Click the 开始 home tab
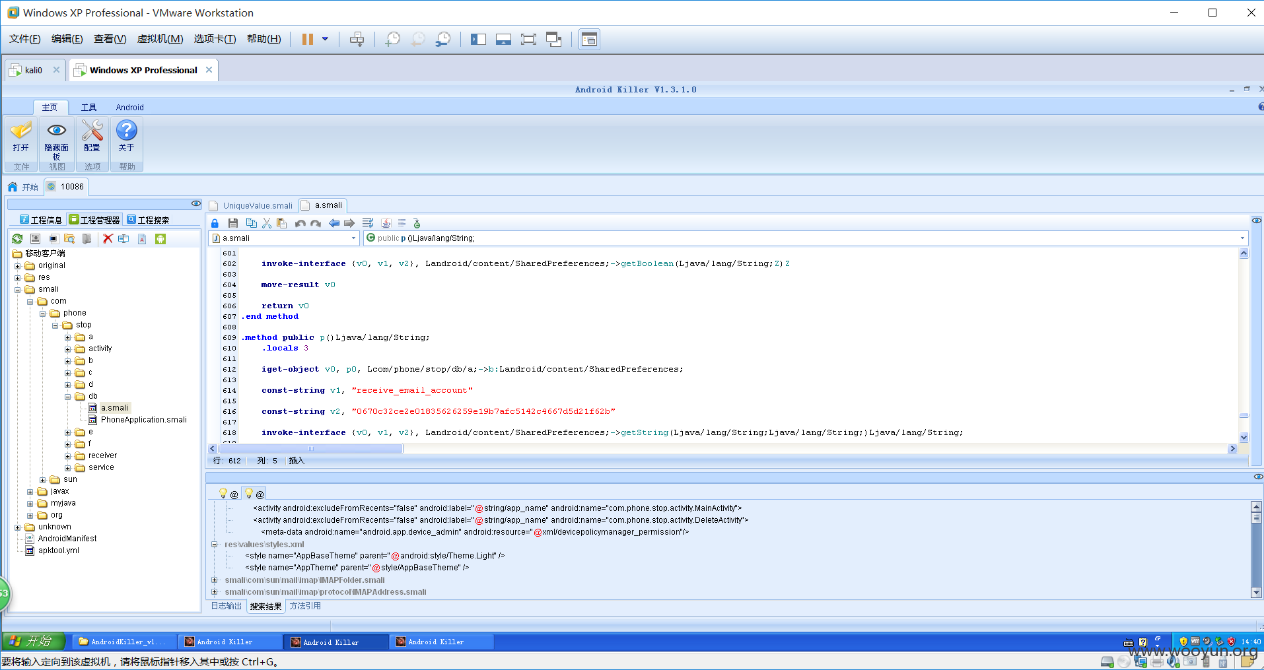Viewport: 1264px width, 670px height. [23, 187]
